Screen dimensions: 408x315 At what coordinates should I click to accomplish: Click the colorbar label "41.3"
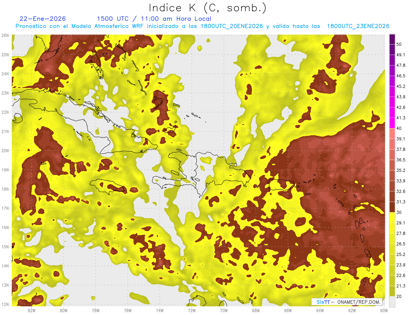pos(401,118)
